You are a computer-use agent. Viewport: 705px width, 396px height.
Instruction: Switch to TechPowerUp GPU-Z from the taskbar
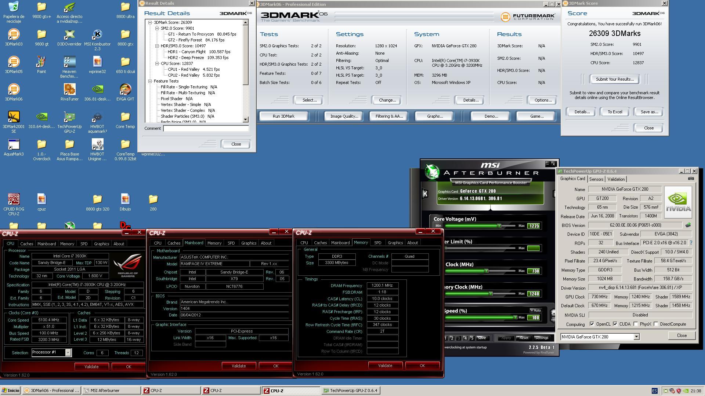click(351, 390)
